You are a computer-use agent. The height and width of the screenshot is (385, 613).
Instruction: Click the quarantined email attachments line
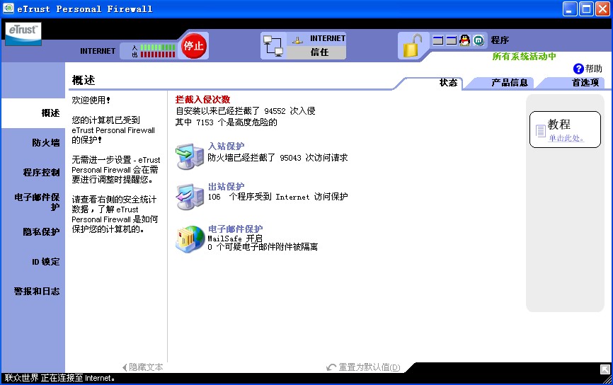coord(263,247)
